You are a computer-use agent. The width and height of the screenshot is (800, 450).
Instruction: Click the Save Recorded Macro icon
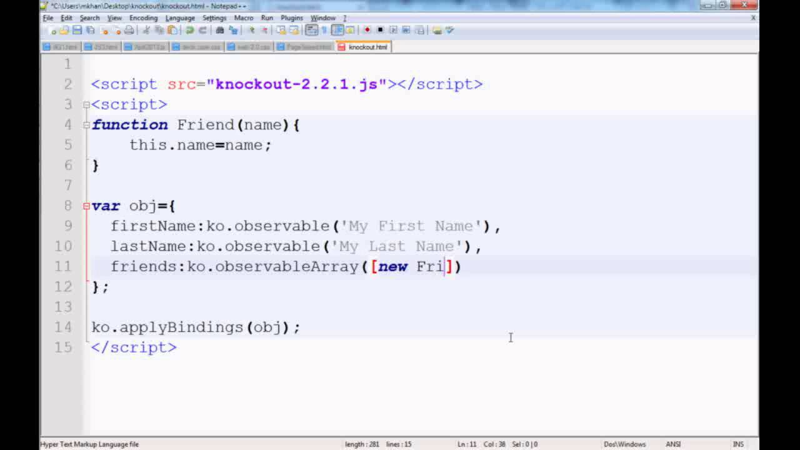(x=420, y=30)
